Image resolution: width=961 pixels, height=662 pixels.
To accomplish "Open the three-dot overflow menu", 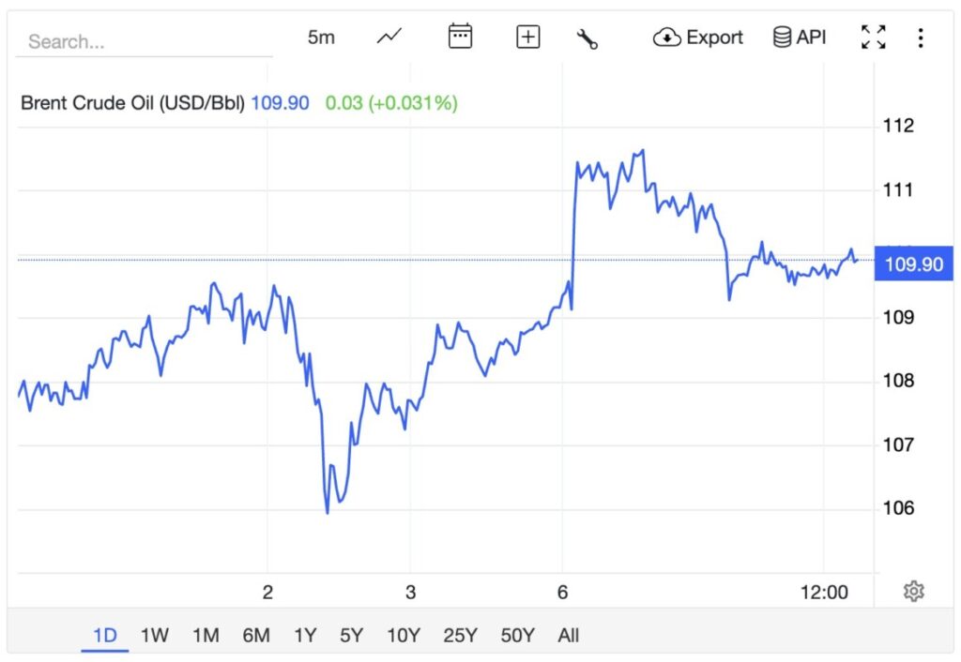I will click(x=919, y=36).
